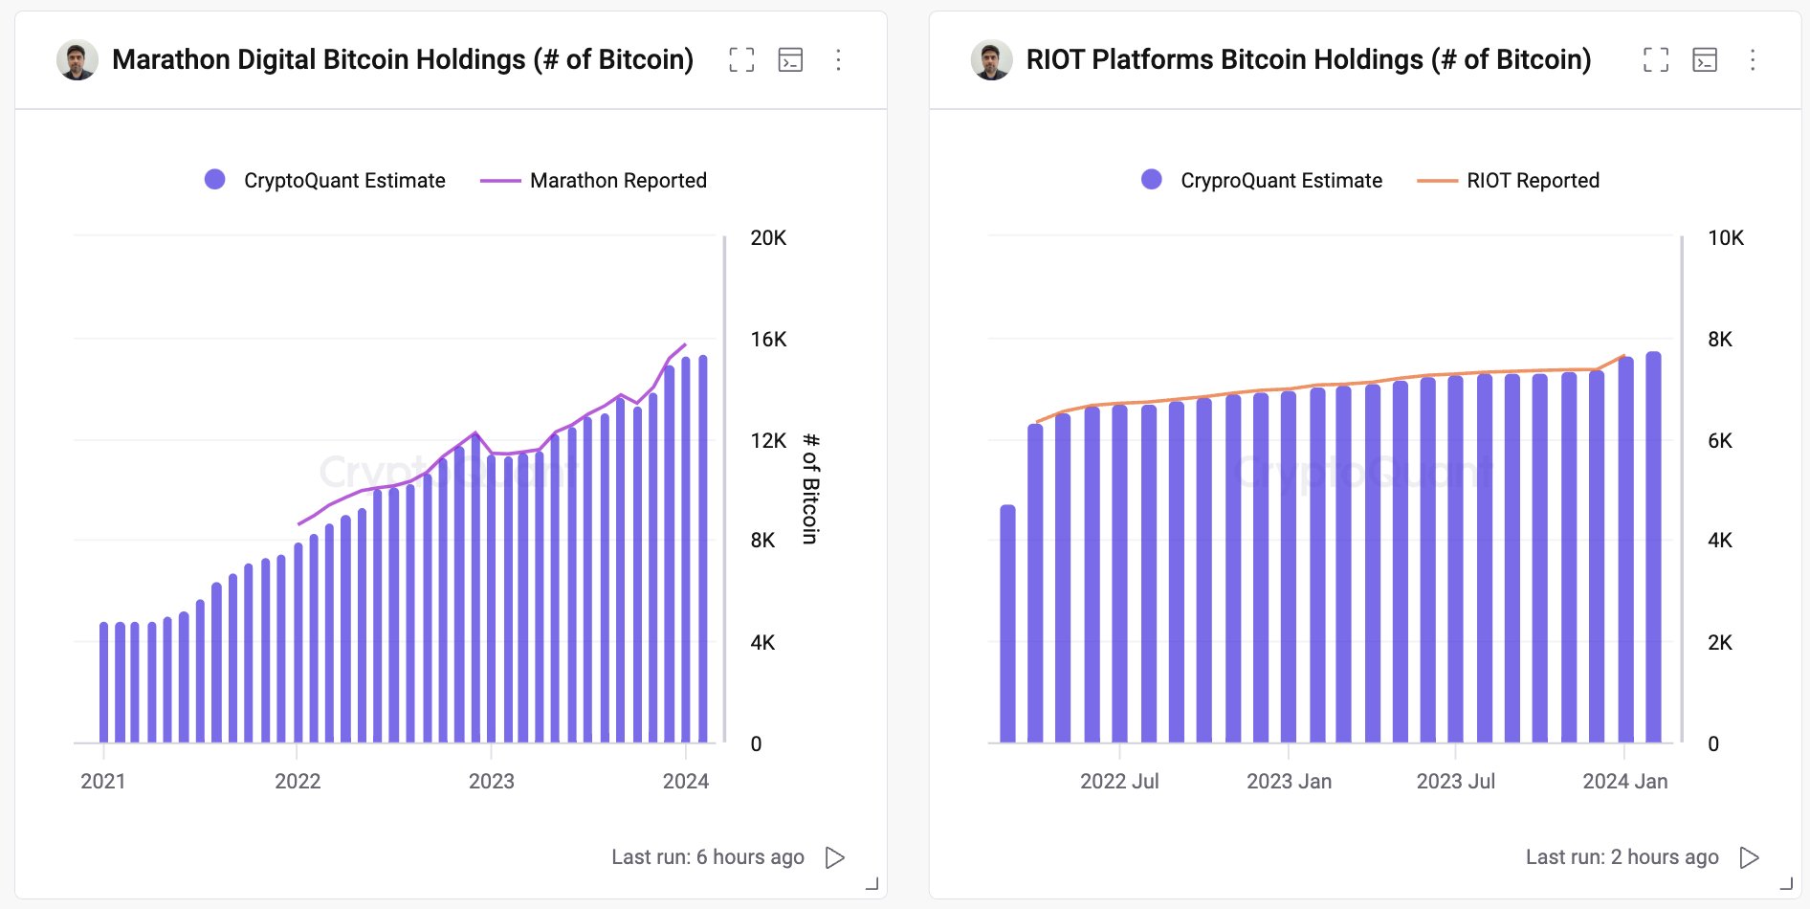
Task: Open RIOT chart three-dot options menu
Action: click(x=1753, y=60)
